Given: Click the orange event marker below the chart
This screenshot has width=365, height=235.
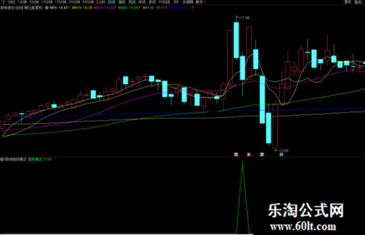Looking at the screenshot, I should point(236,154).
